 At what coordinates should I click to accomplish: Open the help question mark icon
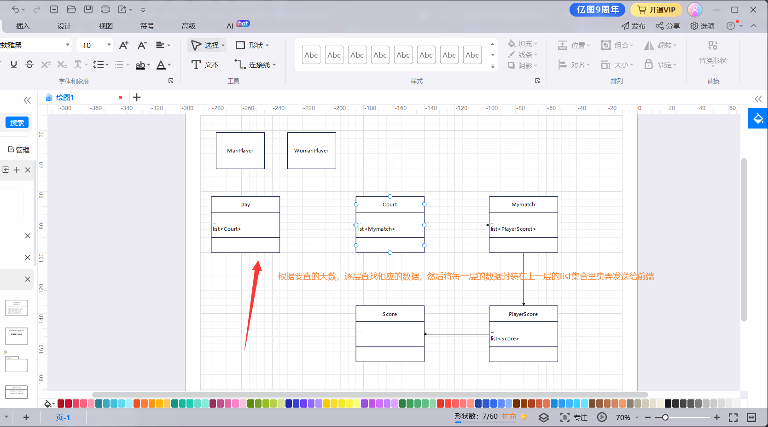(x=731, y=26)
